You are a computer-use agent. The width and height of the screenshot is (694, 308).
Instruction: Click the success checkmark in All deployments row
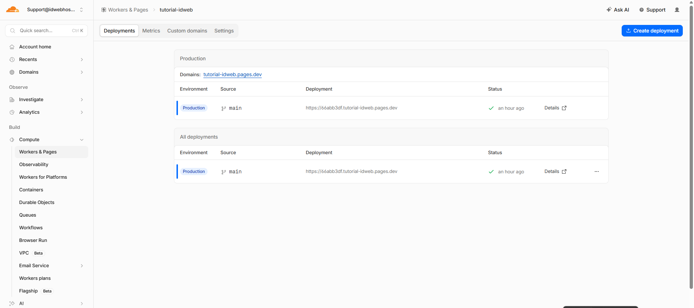tap(491, 172)
